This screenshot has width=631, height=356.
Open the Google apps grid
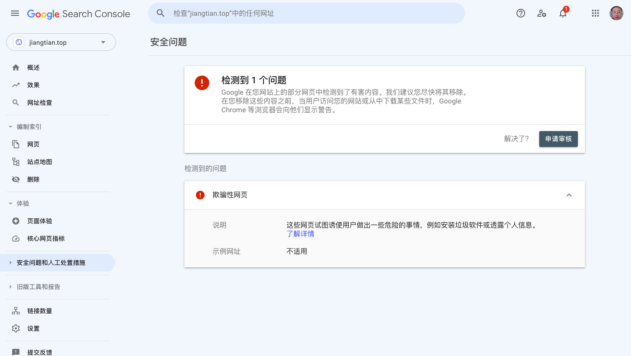coord(595,14)
